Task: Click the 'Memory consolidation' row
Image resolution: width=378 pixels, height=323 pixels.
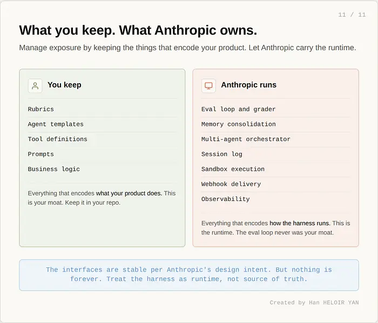Action: [275, 124]
